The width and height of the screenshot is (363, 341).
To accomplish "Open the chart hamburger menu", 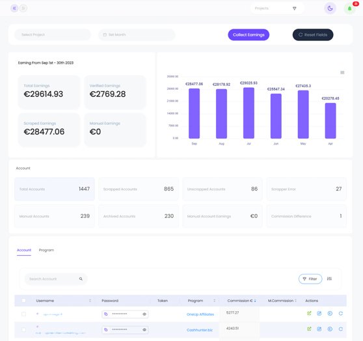I will (x=342, y=72).
